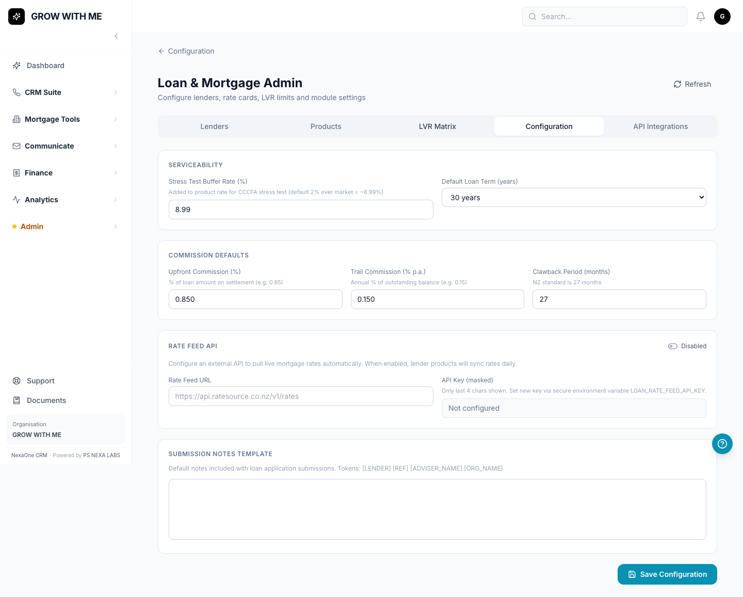Edit the Clawback Period field
Screen dimensions: 743x597
(x=619, y=299)
